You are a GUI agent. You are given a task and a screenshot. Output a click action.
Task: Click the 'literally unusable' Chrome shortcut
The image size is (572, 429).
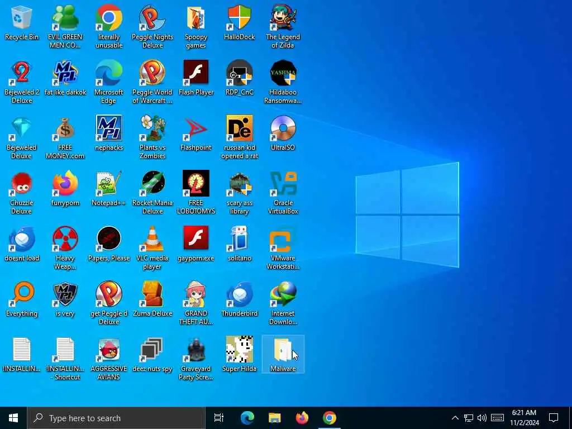pos(109,27)
